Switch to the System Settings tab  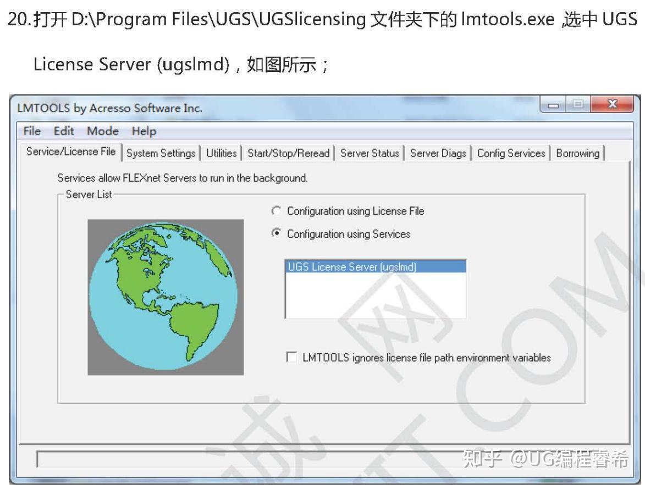click(x=161, y=154)
